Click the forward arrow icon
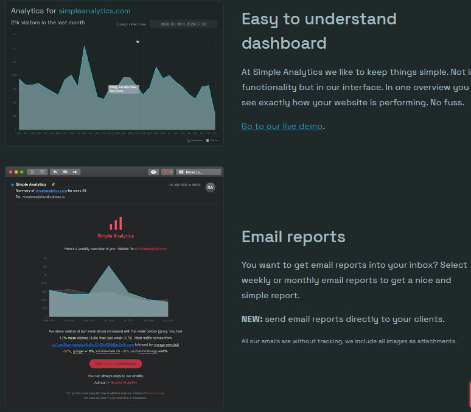The width and height of the screenshot is (471, 412). (x=75, y=172)
